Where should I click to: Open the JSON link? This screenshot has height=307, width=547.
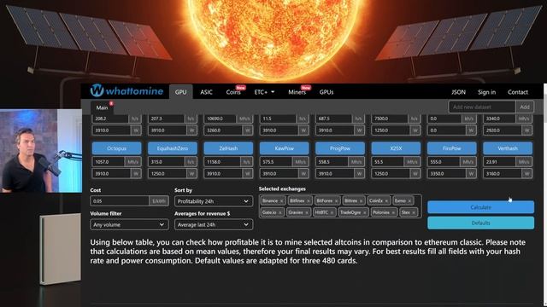tap(458, 92)
